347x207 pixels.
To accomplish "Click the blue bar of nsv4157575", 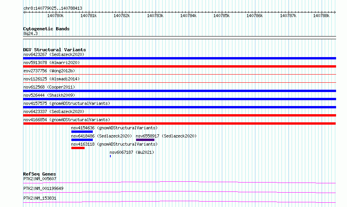I will point(179,107).
